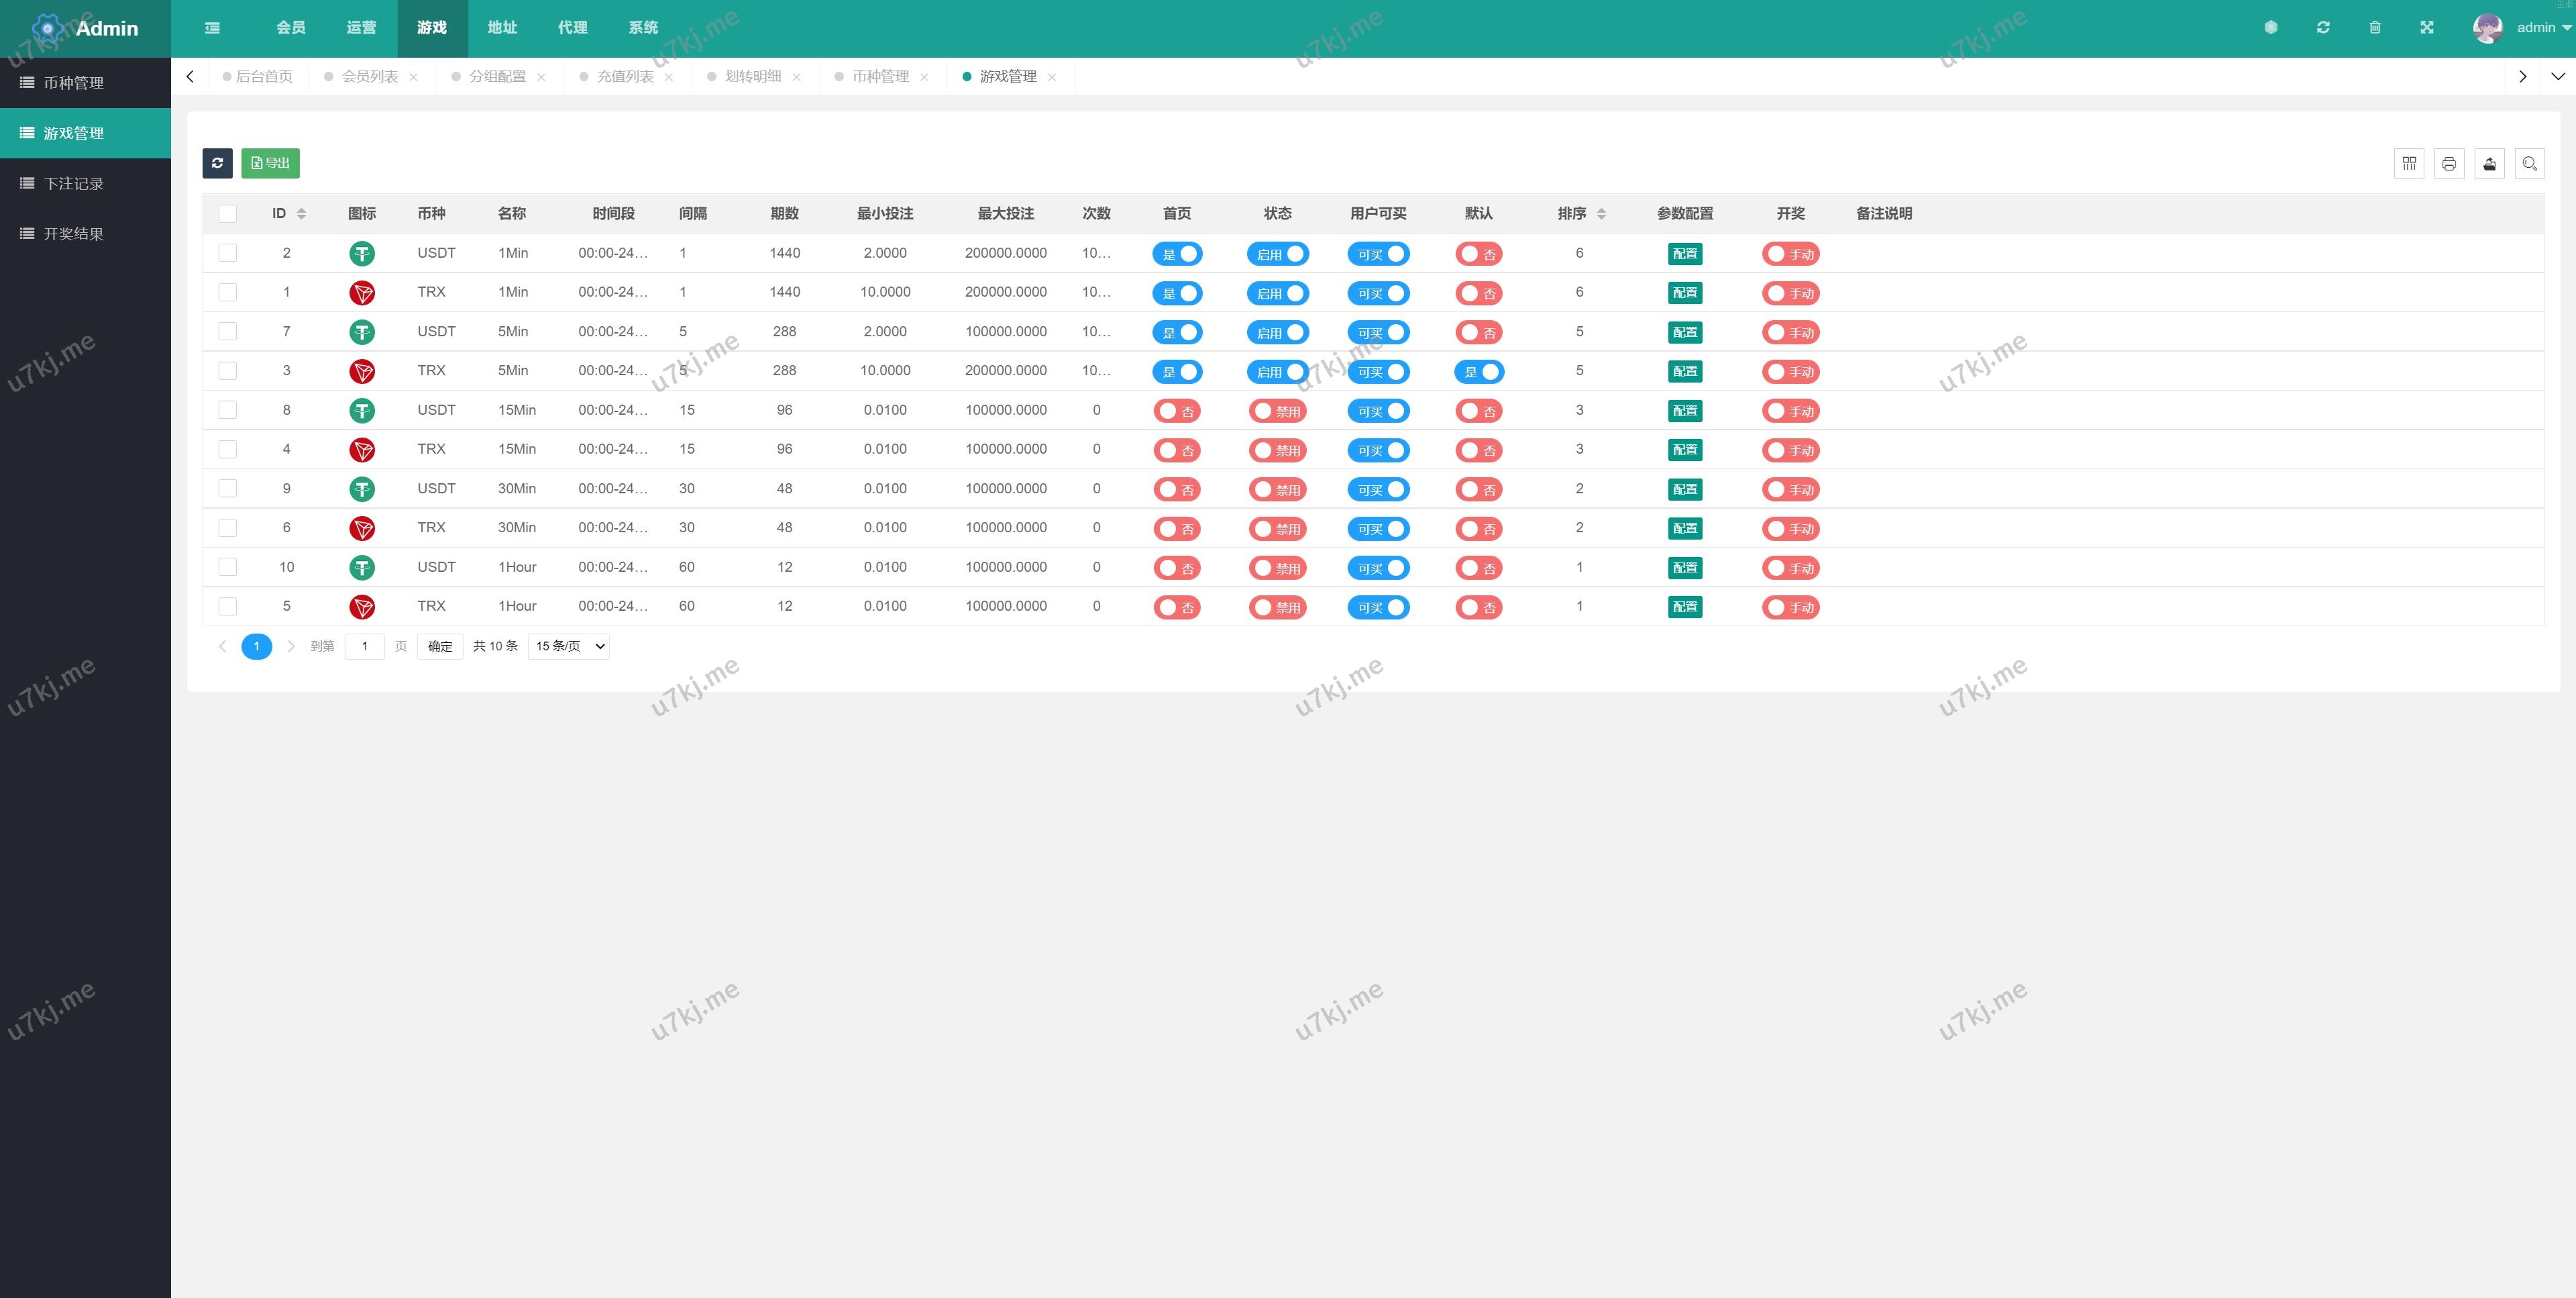Click the print table icon

click(x=2448, y=163)
